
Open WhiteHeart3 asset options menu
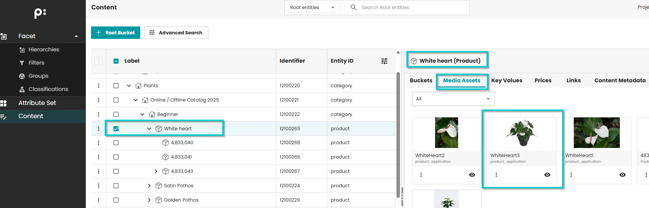[496, 175]
